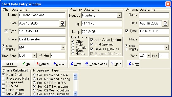Screen dimensions: 172x97
Task: Open the Dynamic State/Country dropdown
Action: coord(166,47)
